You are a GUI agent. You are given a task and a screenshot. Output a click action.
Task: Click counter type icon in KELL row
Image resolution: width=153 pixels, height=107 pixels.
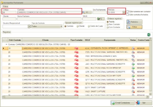(x=76, y=68)
